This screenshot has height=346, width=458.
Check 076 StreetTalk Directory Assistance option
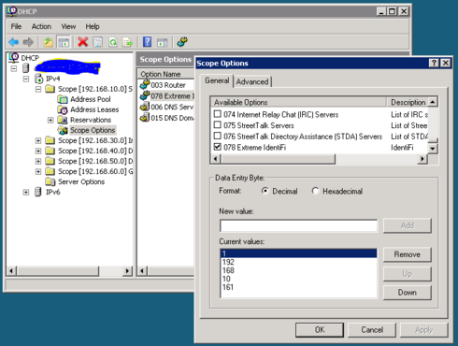217,136
